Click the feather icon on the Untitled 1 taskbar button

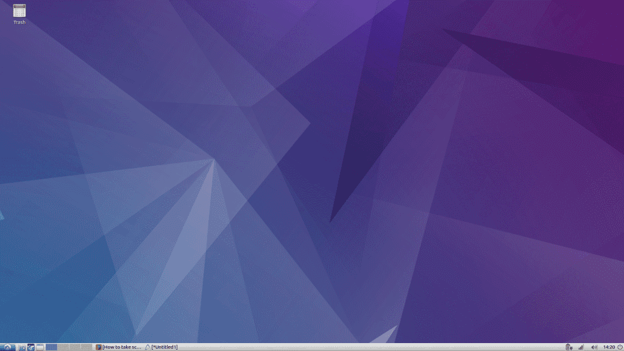click(x=146, y=347)
